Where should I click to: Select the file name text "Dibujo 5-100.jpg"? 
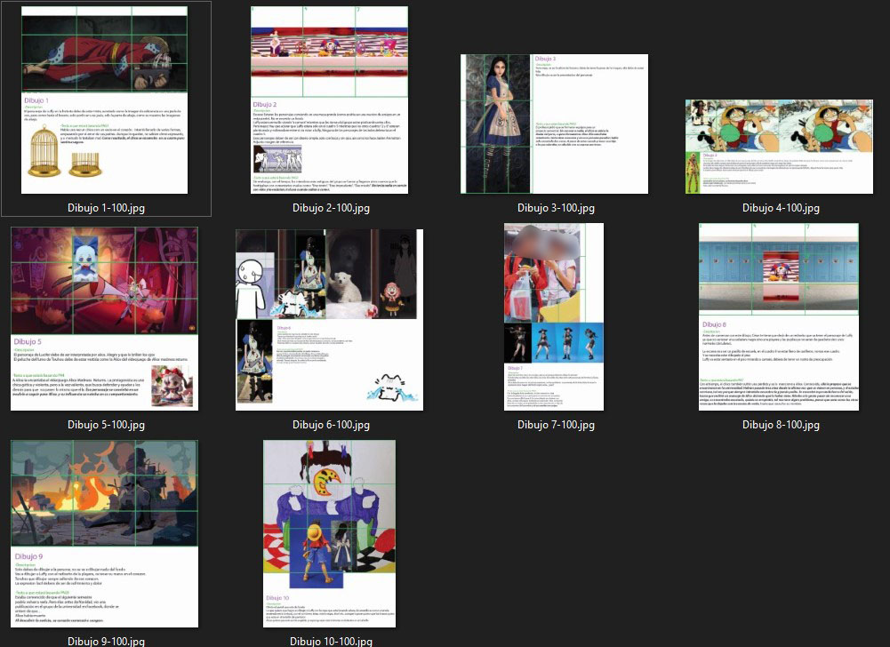(106, 424)
